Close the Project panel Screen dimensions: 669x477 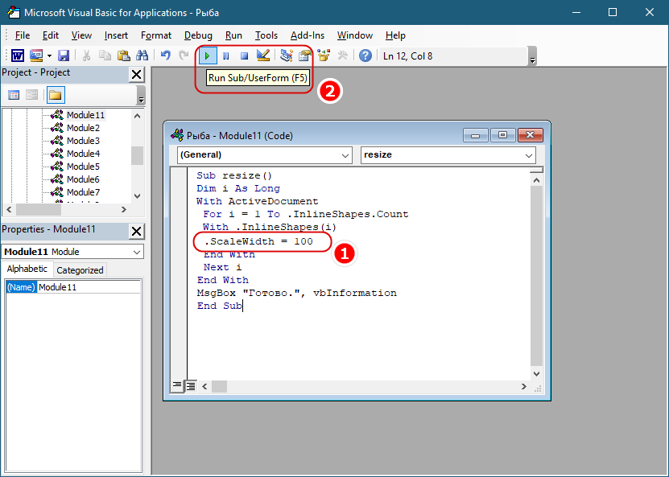[x=137, y=75]
